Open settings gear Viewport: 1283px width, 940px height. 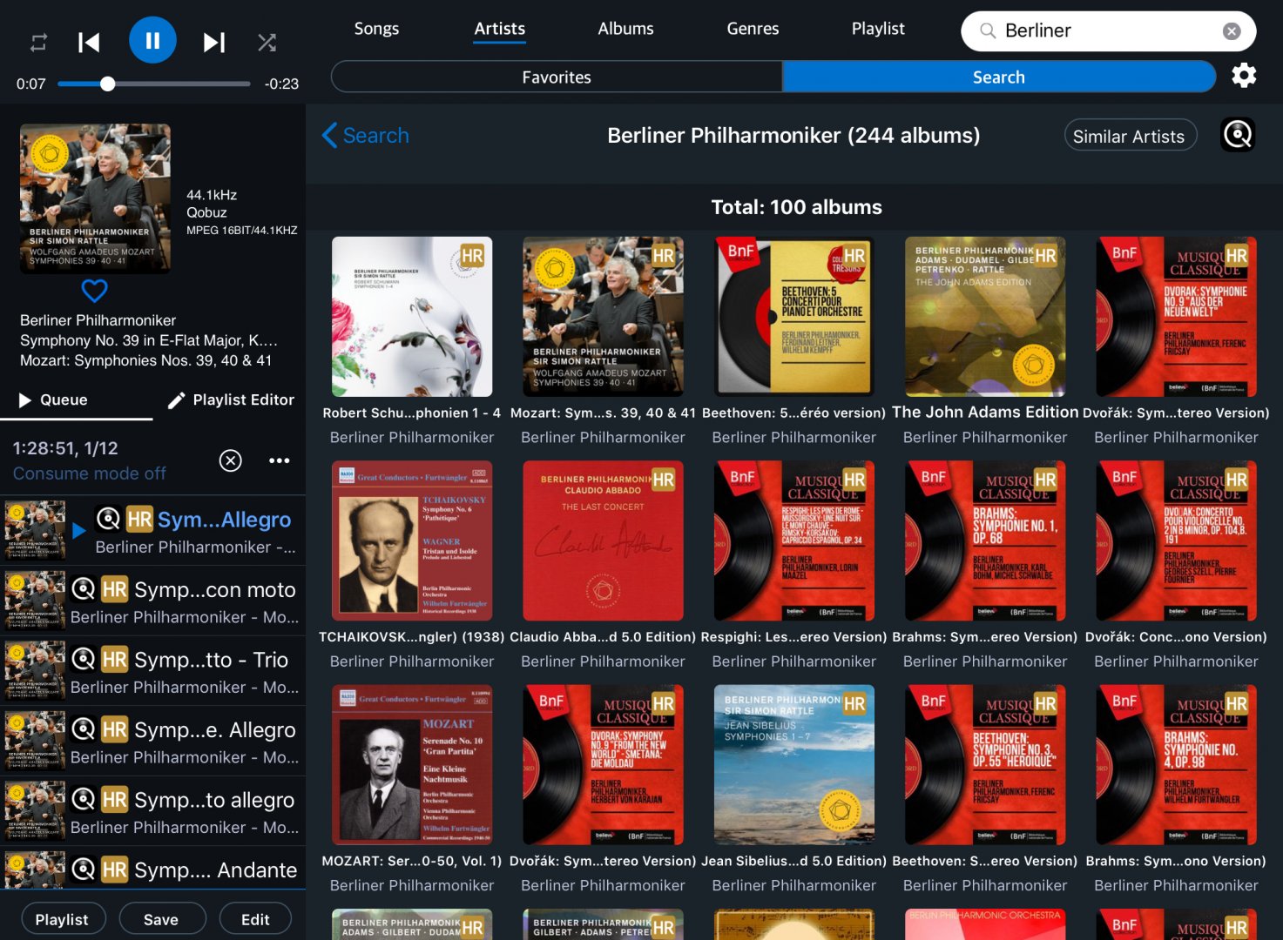(1244, 76)
